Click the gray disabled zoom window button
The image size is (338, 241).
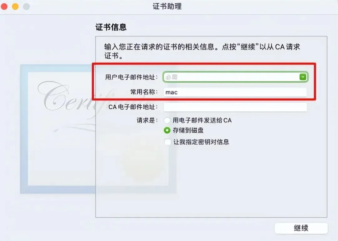(x=26, y=6)
